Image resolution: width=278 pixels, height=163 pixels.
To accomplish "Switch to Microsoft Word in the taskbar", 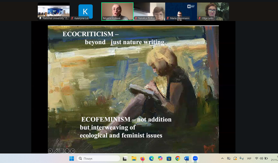I will 186,159.
